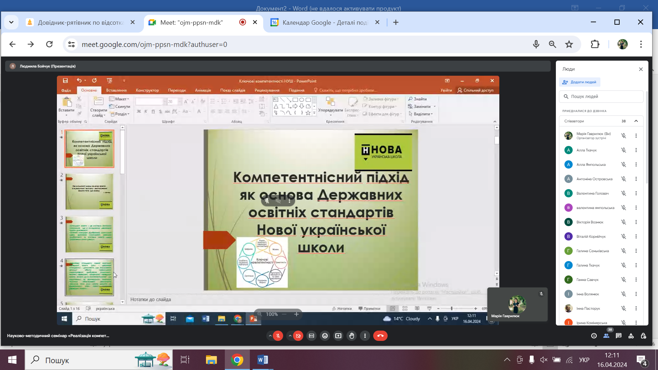The image size is (658, 370).
Task: Open Task View on the Windows taskbar
Action: point(185,360)
